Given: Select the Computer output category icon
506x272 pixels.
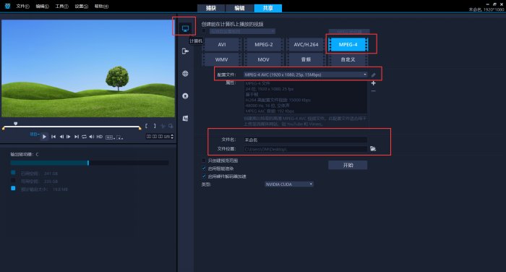Looking at the screenshot, I should coord(185,28).
